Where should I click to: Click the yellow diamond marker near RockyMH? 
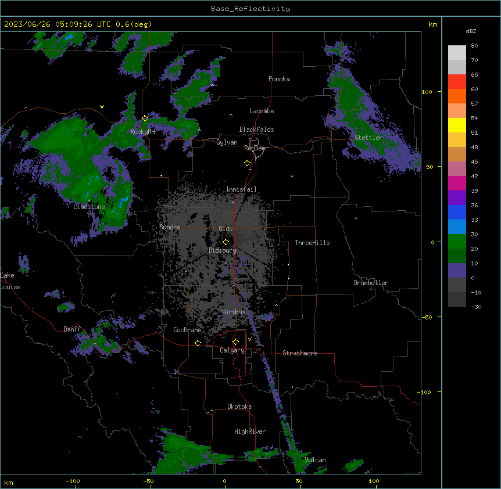coord(145,118)
